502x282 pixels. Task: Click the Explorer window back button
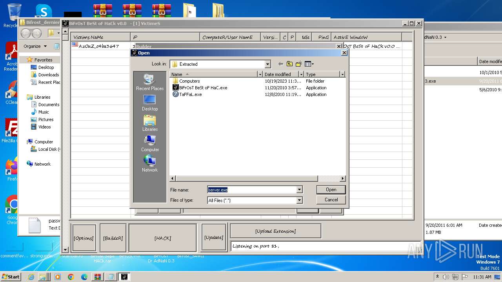click(x=26, y=33)
